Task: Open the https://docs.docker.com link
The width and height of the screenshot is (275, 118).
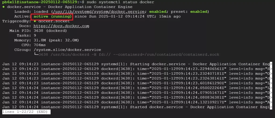Action: click(x=61, y=26)
